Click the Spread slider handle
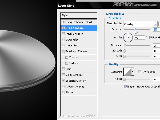Image resolution: width=160 pixels, height=120 pixels. pyautogui.click(x=124, y=51)
